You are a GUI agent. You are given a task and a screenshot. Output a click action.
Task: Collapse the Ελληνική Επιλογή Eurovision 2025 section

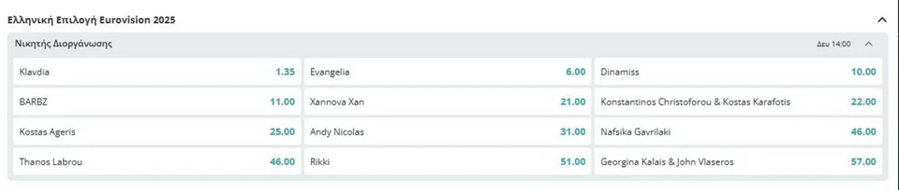tap(882, 20)
